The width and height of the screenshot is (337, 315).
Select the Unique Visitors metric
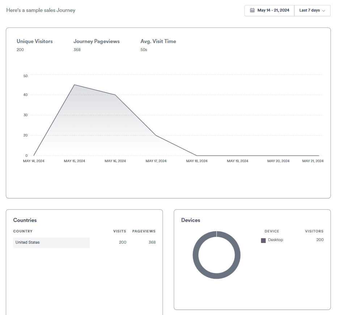point(35,42)
